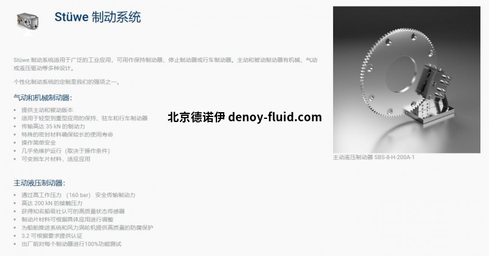
Task: Click the caption 主动液压制动器 SBS-8-H-200A-1
Action: pyautogui.click(x=373, y=157)
